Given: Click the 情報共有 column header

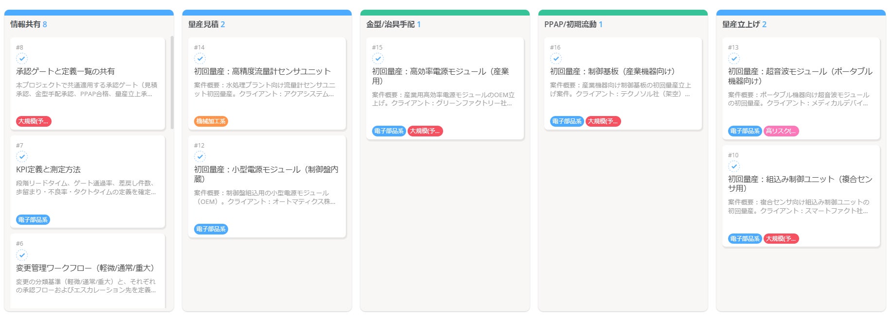Looking at the screenshot, I should pyautogui.click(x=25, y=24).
